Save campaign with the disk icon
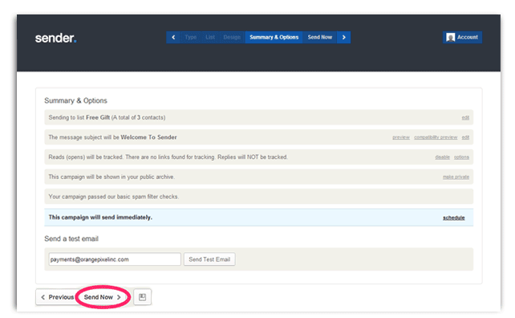 pos(142,297)
